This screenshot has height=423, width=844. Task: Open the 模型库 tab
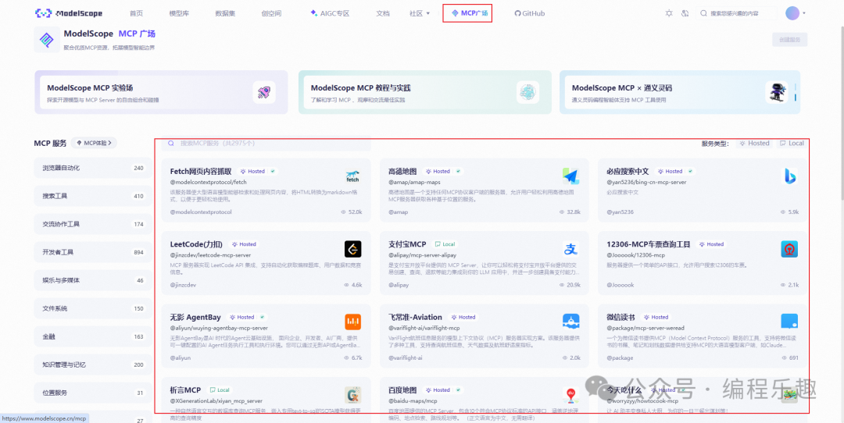[179, 13]
